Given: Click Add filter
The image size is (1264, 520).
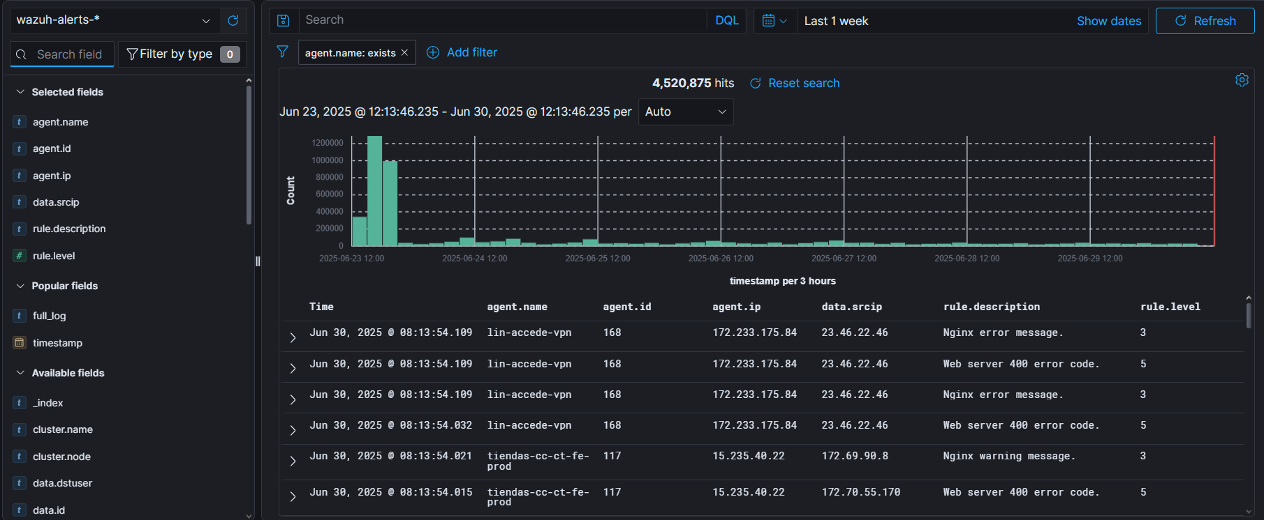Looking at the screenshot, I should (x=462, y=52).
